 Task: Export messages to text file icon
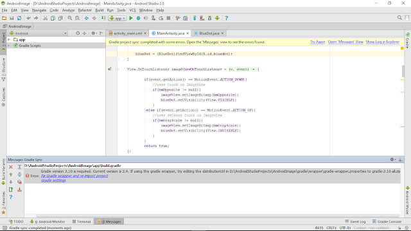(x=11, y=189)
